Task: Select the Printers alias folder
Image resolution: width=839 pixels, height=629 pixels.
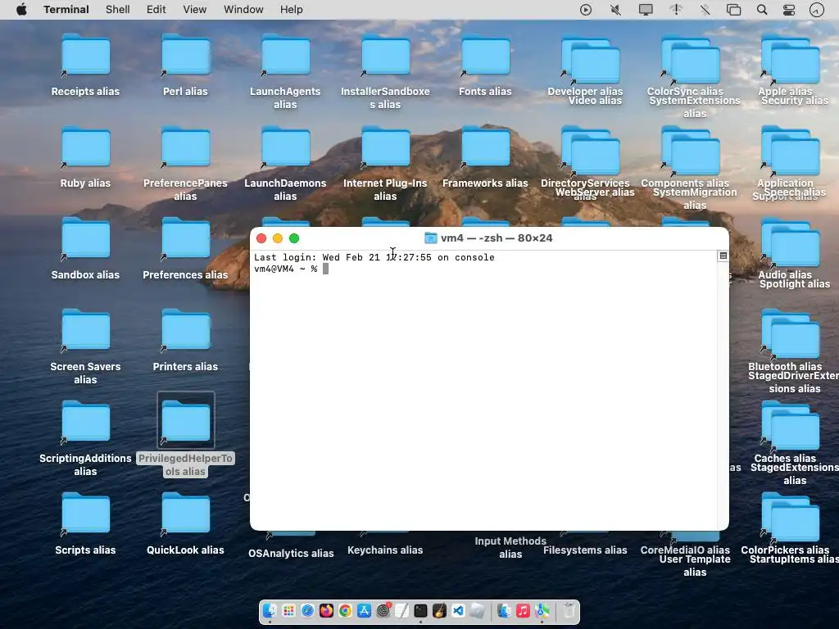Action: pos(186,331)
